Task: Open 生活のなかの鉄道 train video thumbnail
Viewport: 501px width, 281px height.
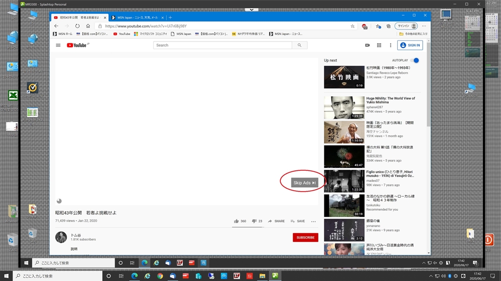Action: pos(344,205)
